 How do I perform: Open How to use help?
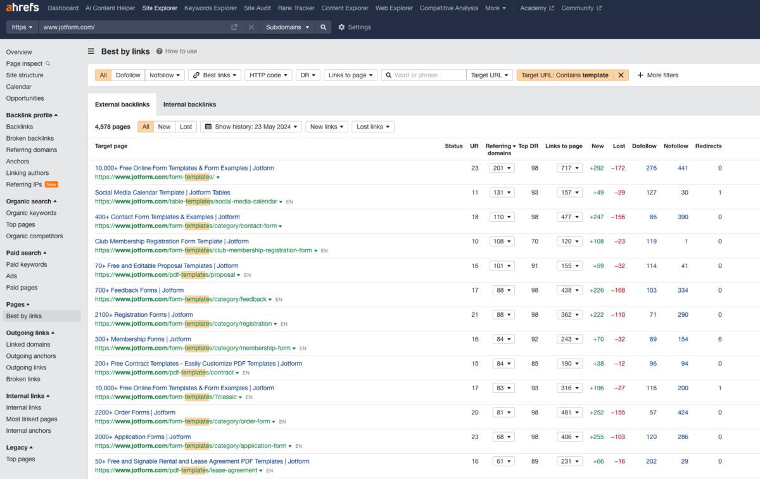click(177, 51)
